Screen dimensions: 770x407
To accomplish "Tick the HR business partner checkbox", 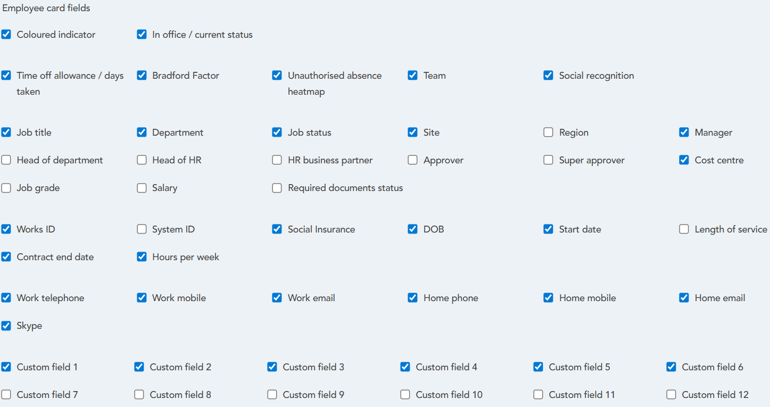I will [x=277, y=160].
